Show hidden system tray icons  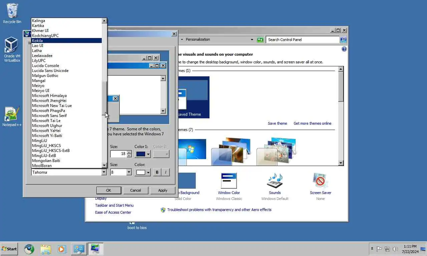(372, 249)
